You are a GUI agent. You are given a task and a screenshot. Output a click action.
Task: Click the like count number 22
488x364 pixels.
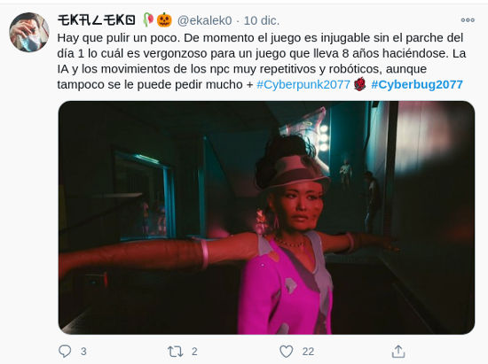308,352
